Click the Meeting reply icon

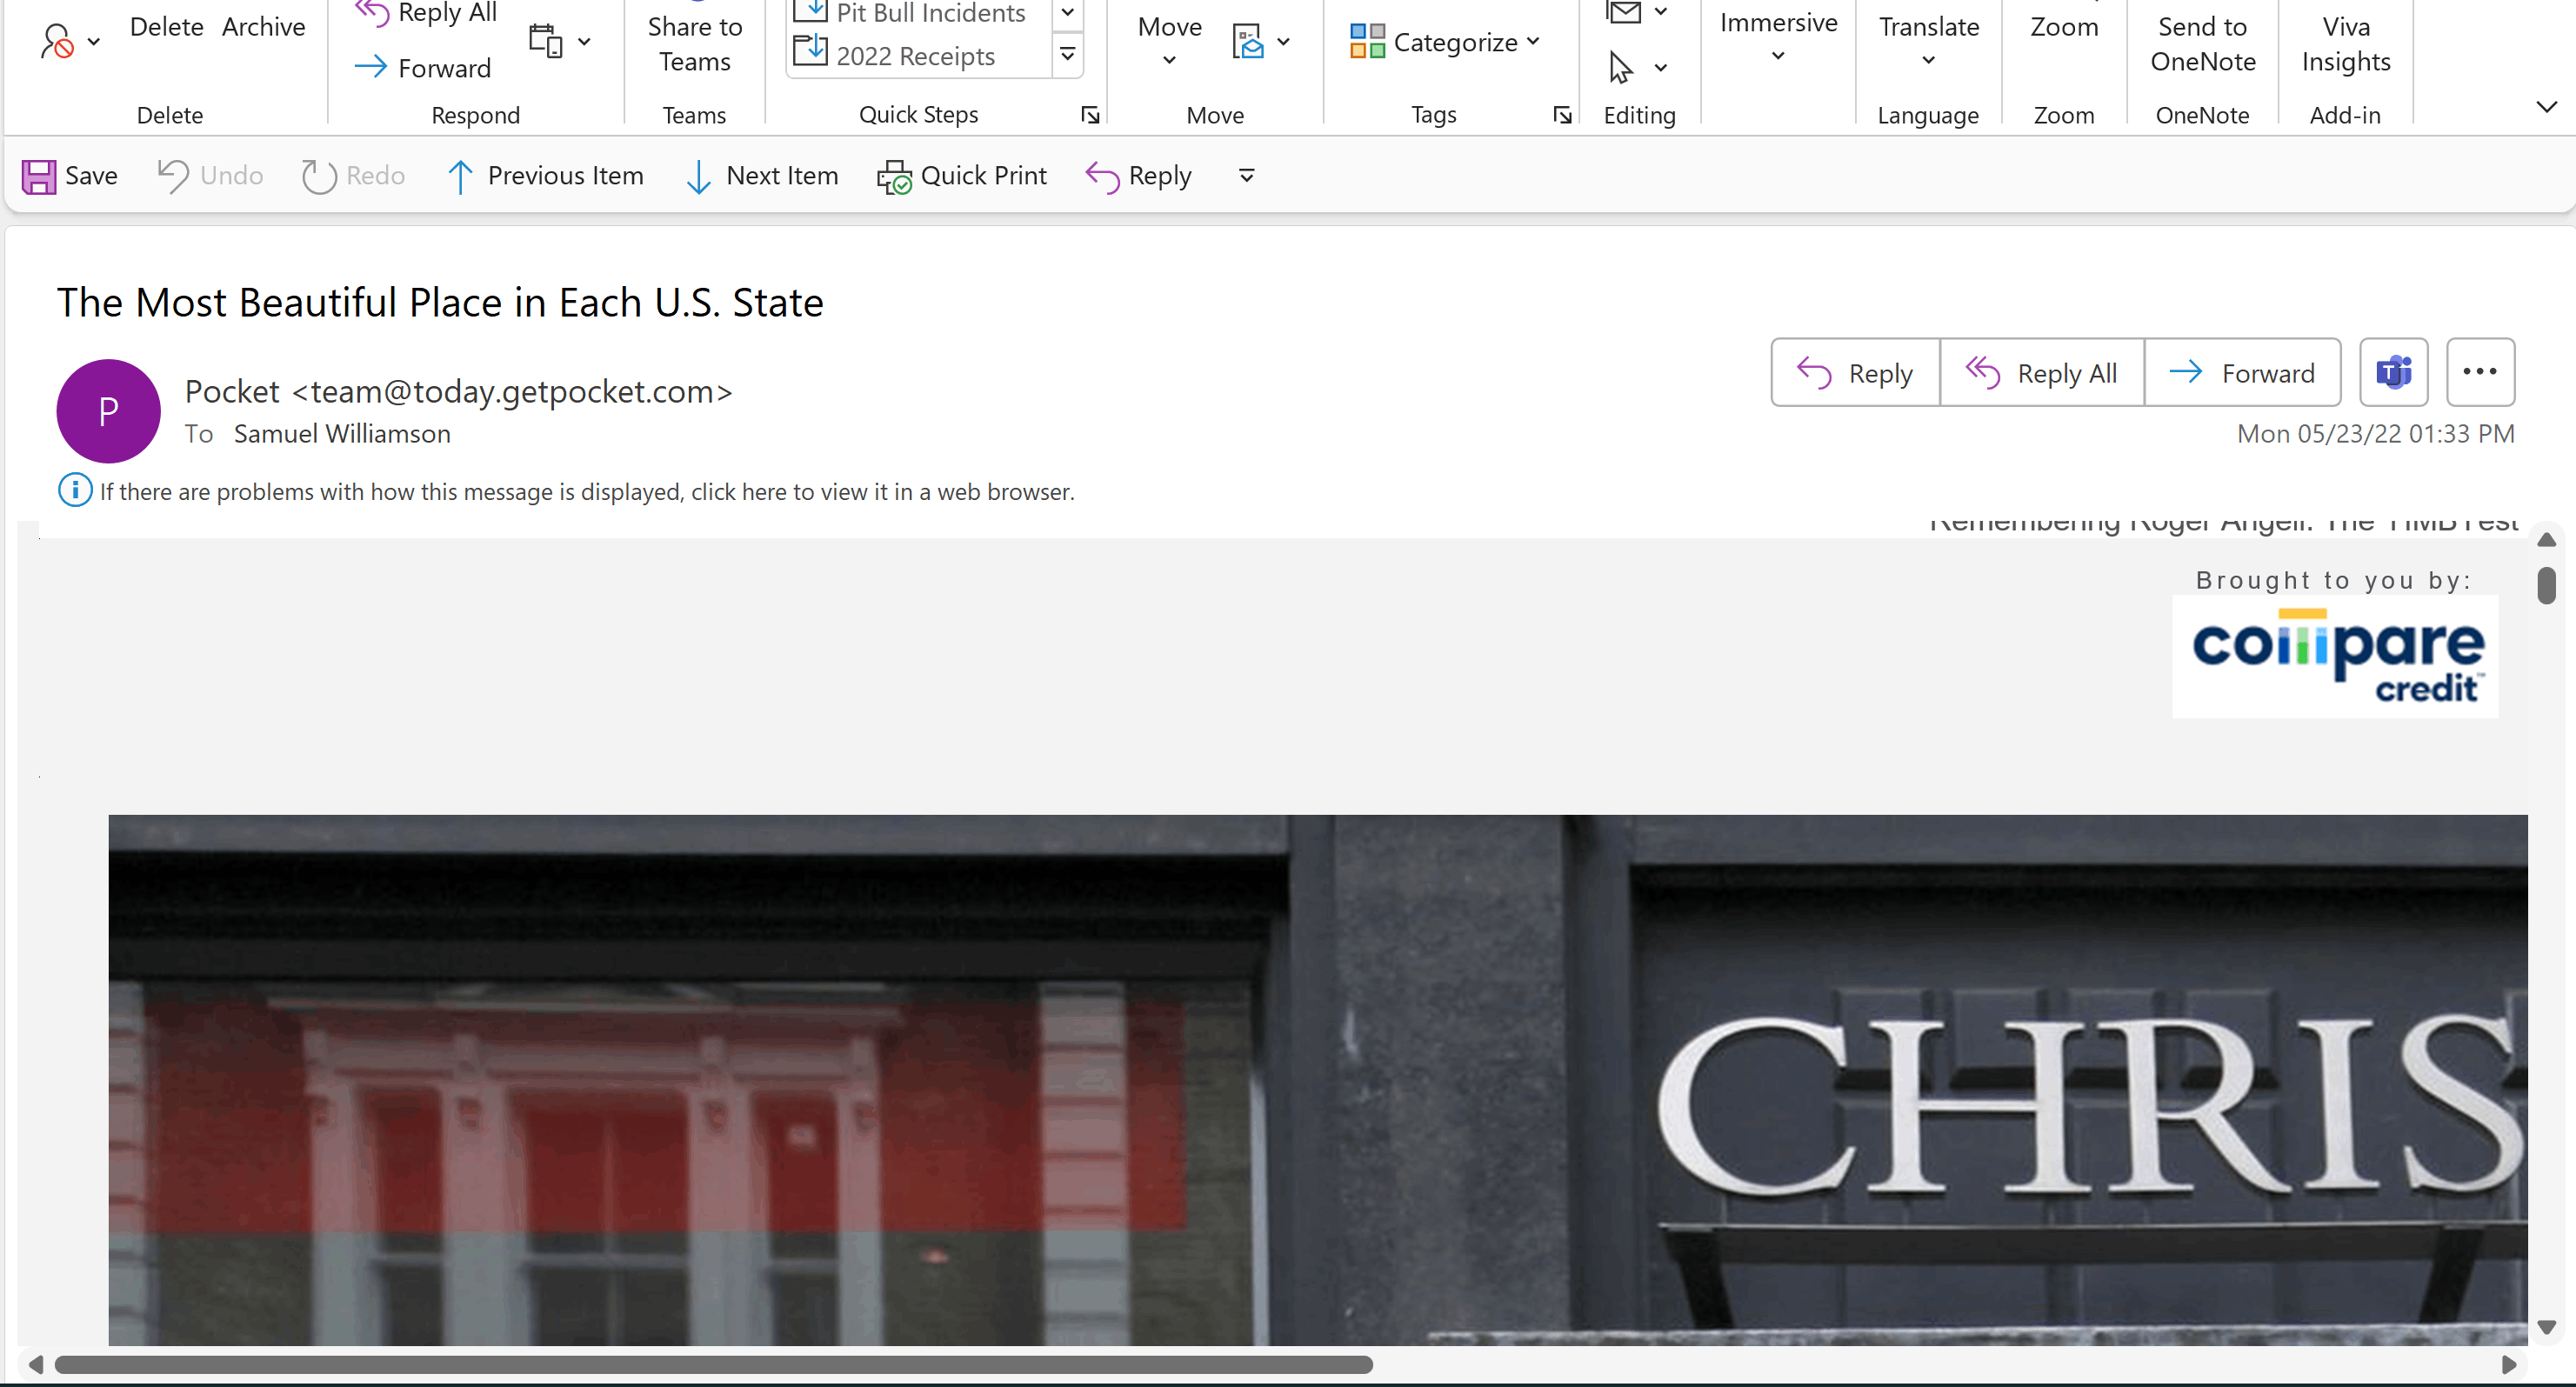546,41
